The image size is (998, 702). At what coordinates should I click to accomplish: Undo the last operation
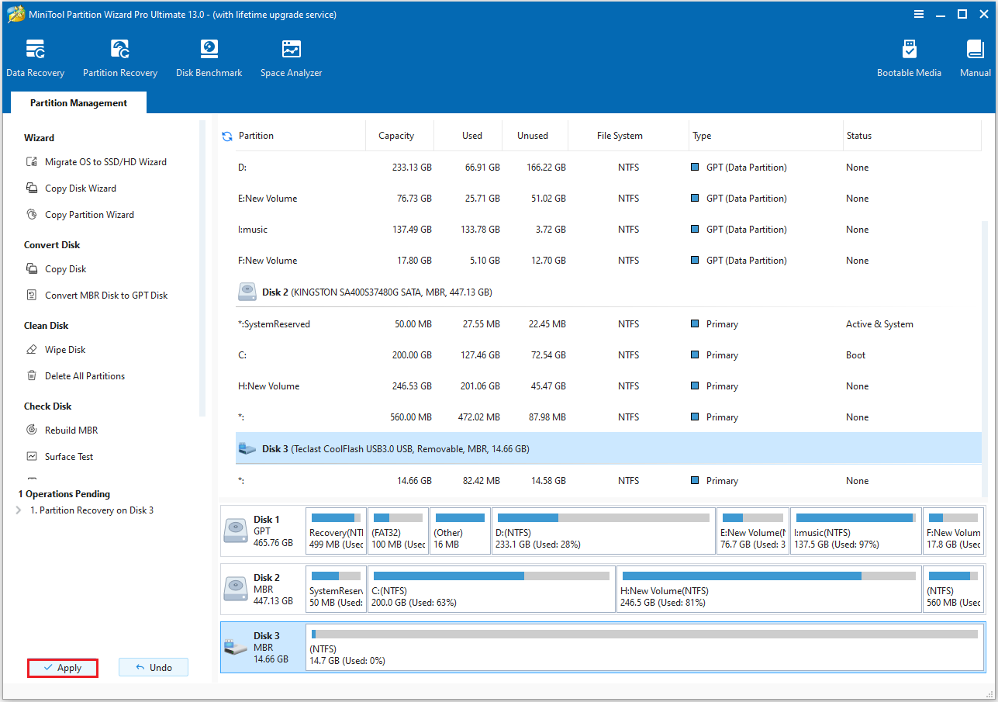pos(154,667)
